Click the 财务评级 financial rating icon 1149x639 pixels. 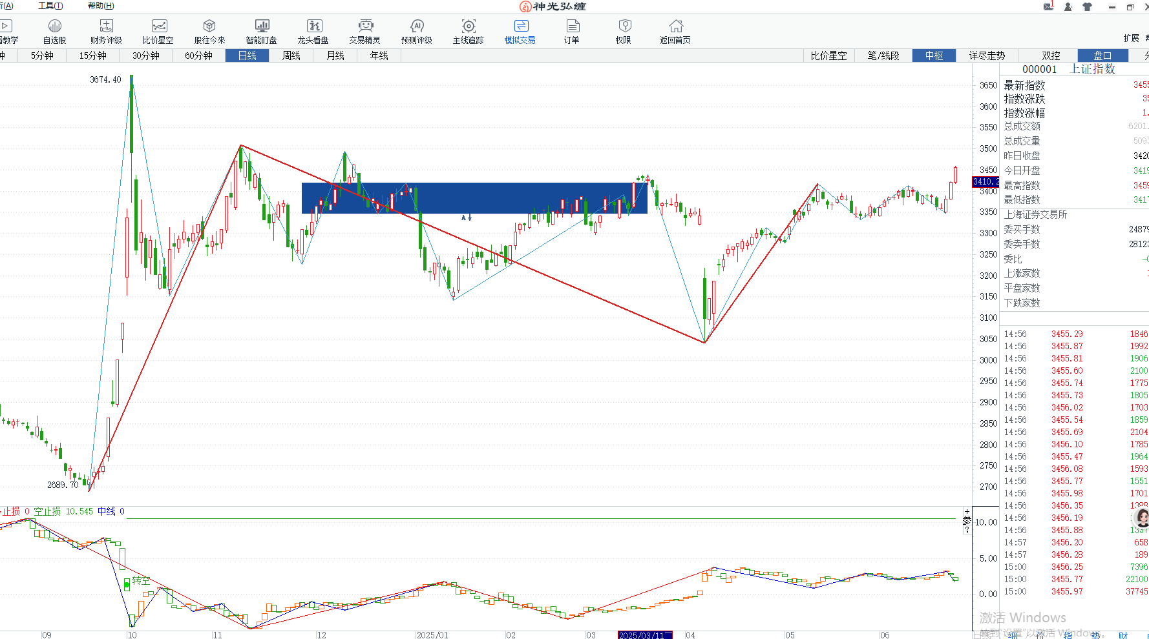click(x=106, y=31)
